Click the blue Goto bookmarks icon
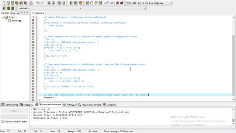236x133 pixels. (x=13, y=8)
